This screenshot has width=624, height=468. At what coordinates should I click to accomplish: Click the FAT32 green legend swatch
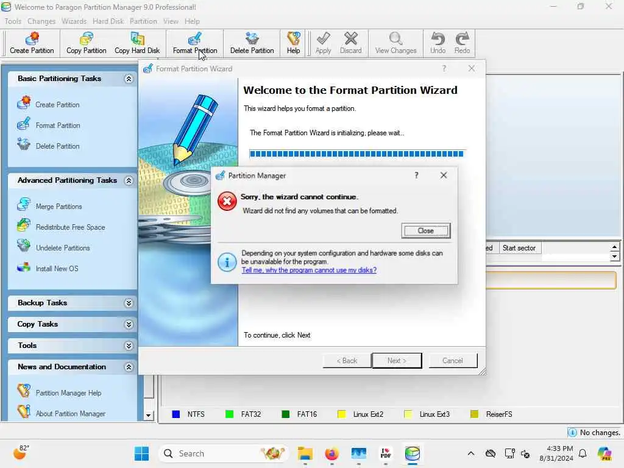coord(229,414)
